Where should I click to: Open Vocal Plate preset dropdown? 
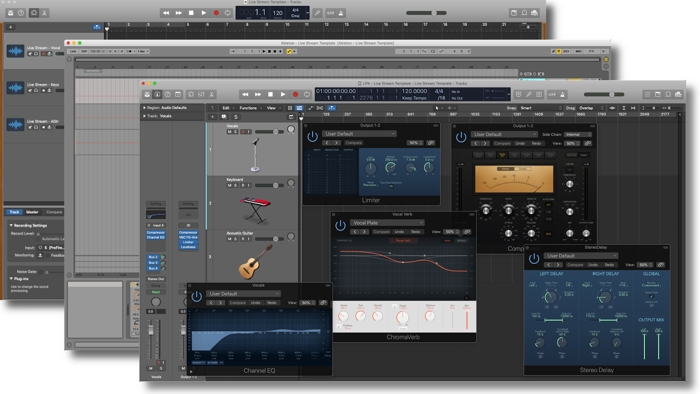click(x=388, y=223)
